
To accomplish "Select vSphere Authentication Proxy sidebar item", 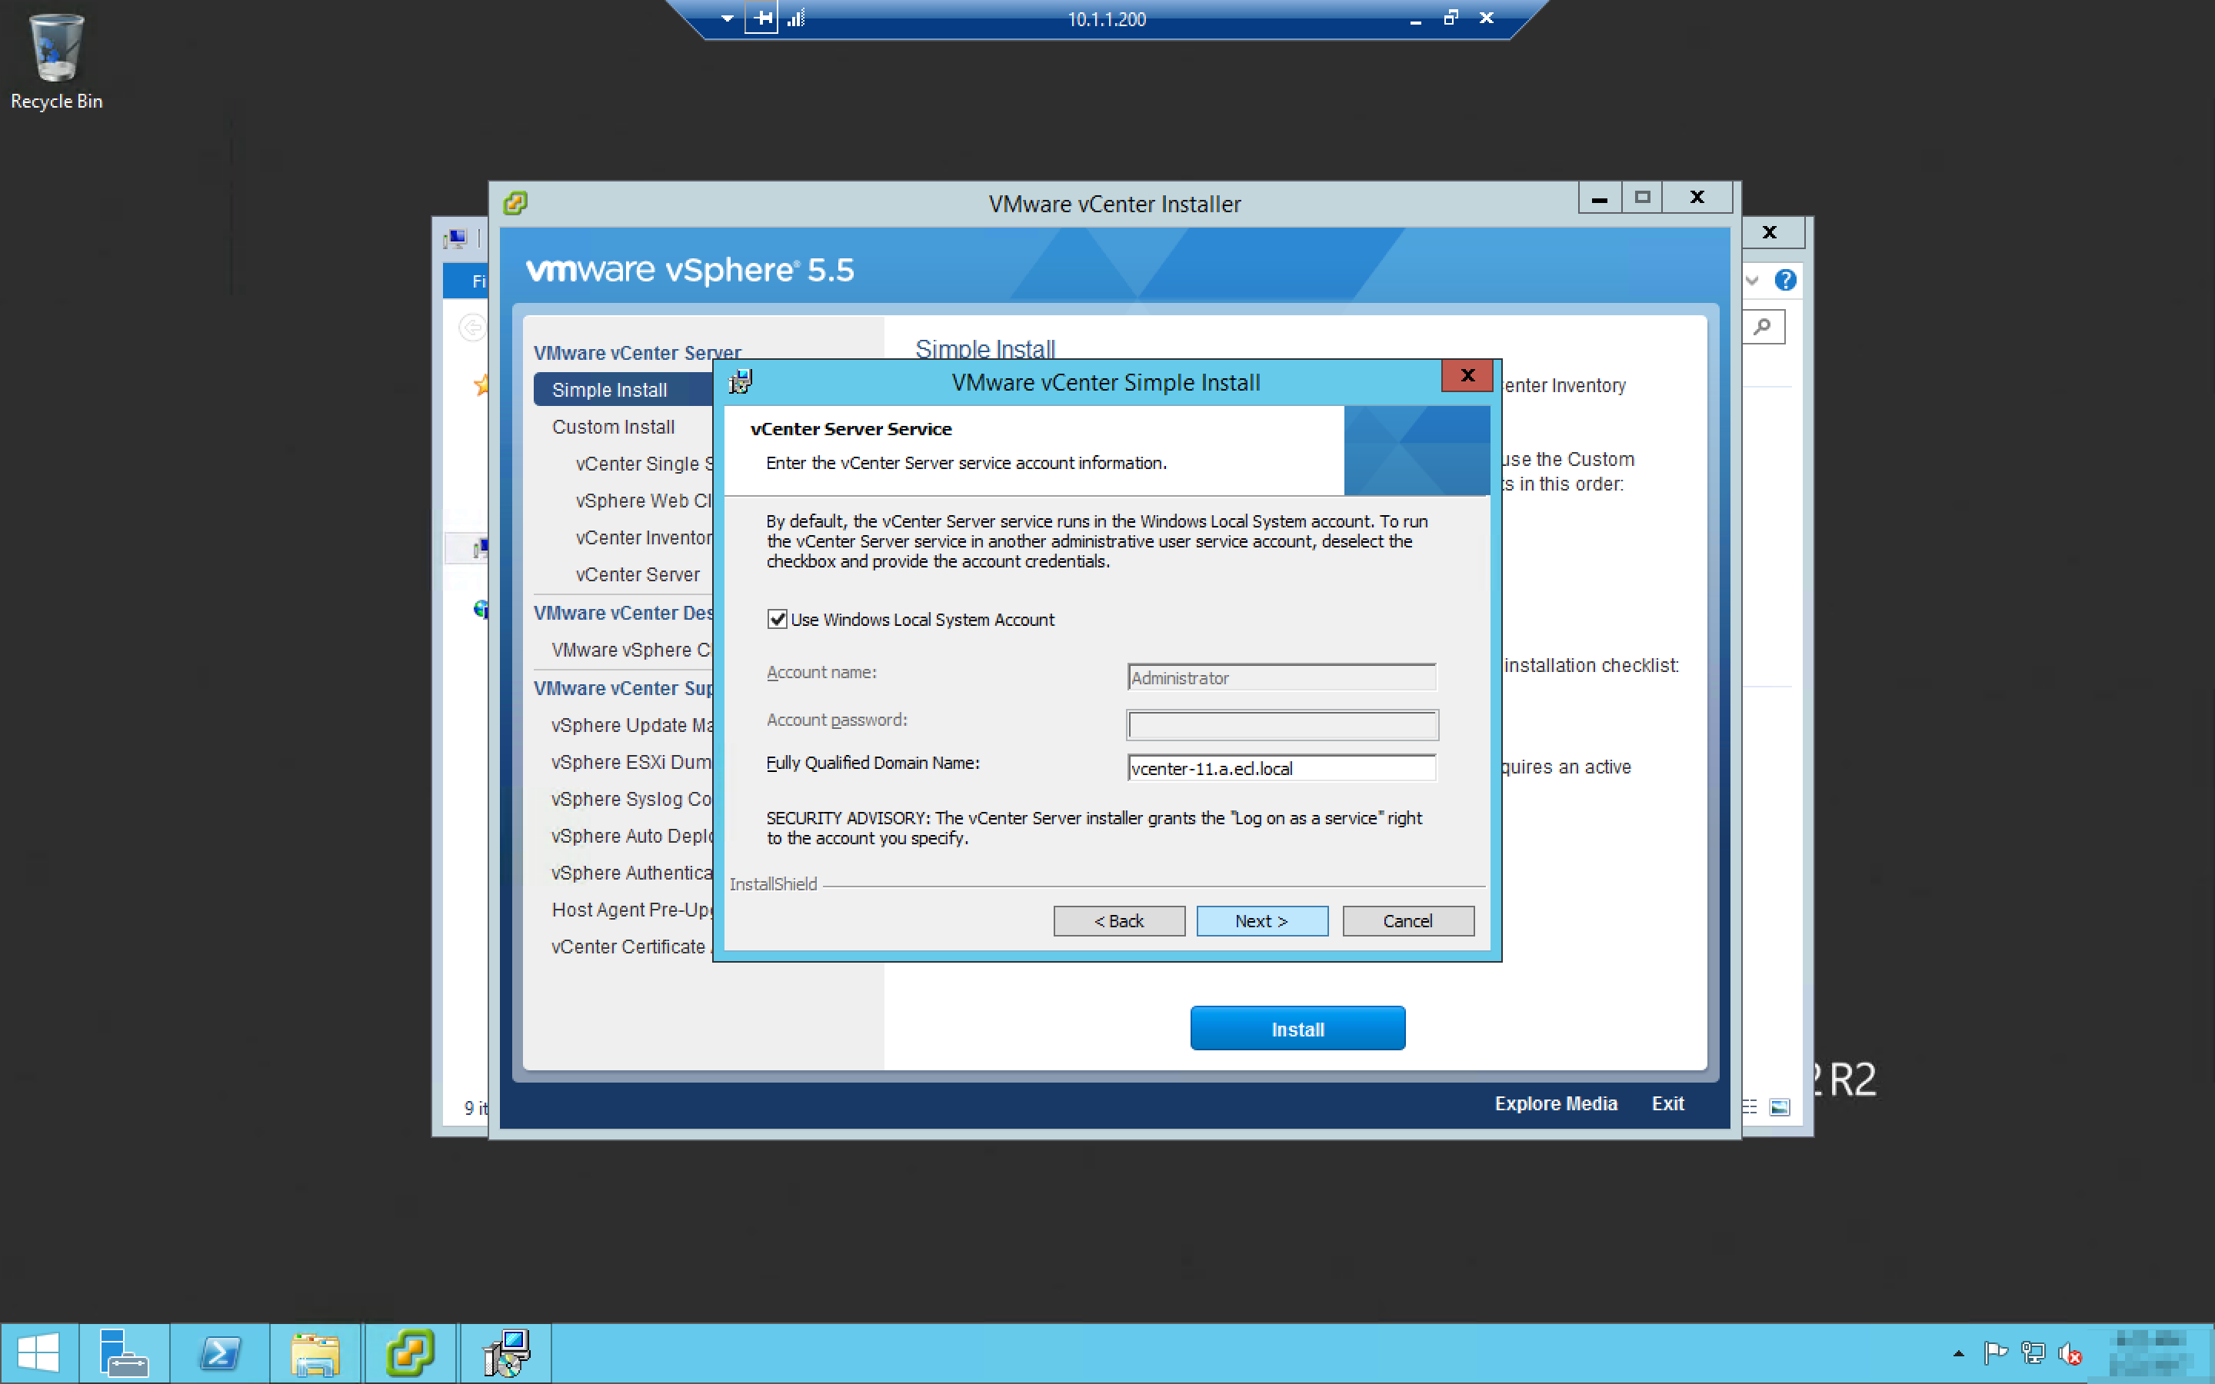I will click(x=631, y=873).
